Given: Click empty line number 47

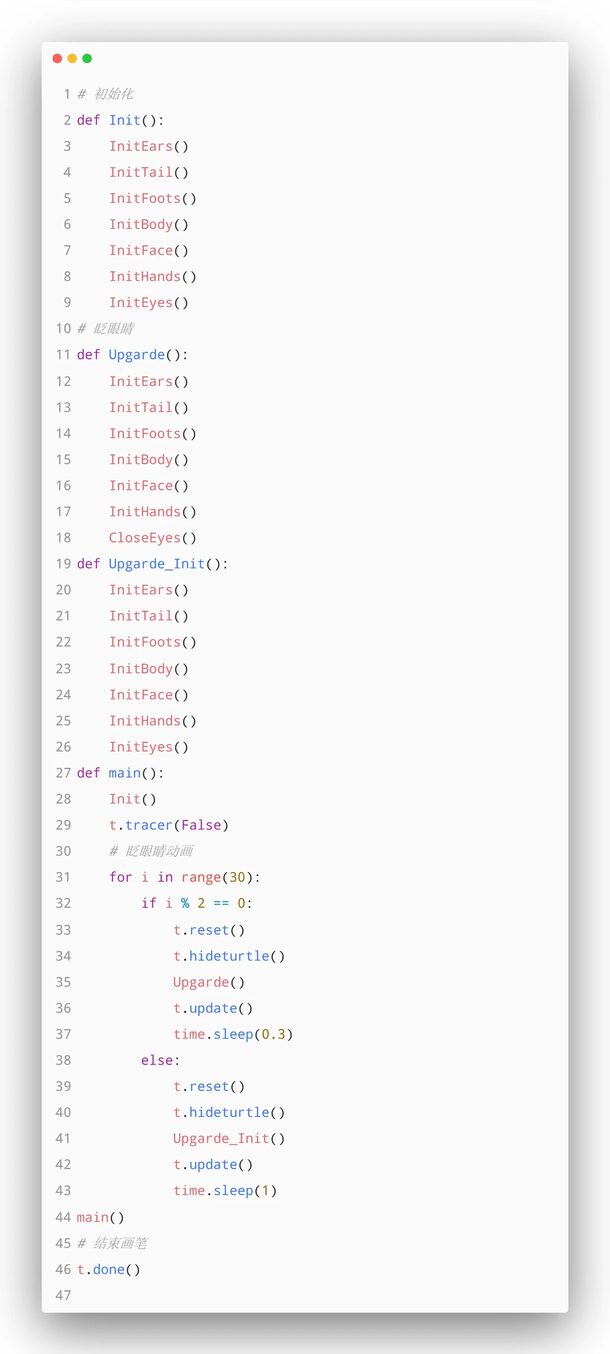Looking at the screenshot, I should pyautogui.click(x=63, y=1295).
